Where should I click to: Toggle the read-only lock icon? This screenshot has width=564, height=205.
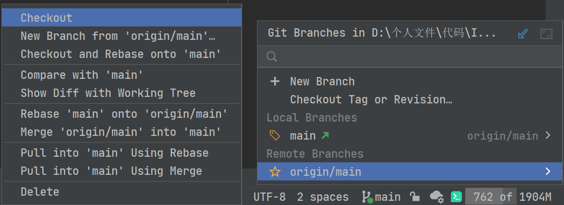[x=415, y=197]
